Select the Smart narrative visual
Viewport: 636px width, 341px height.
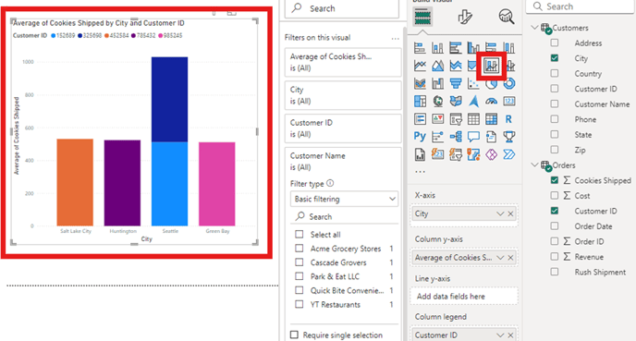(491, 137)
